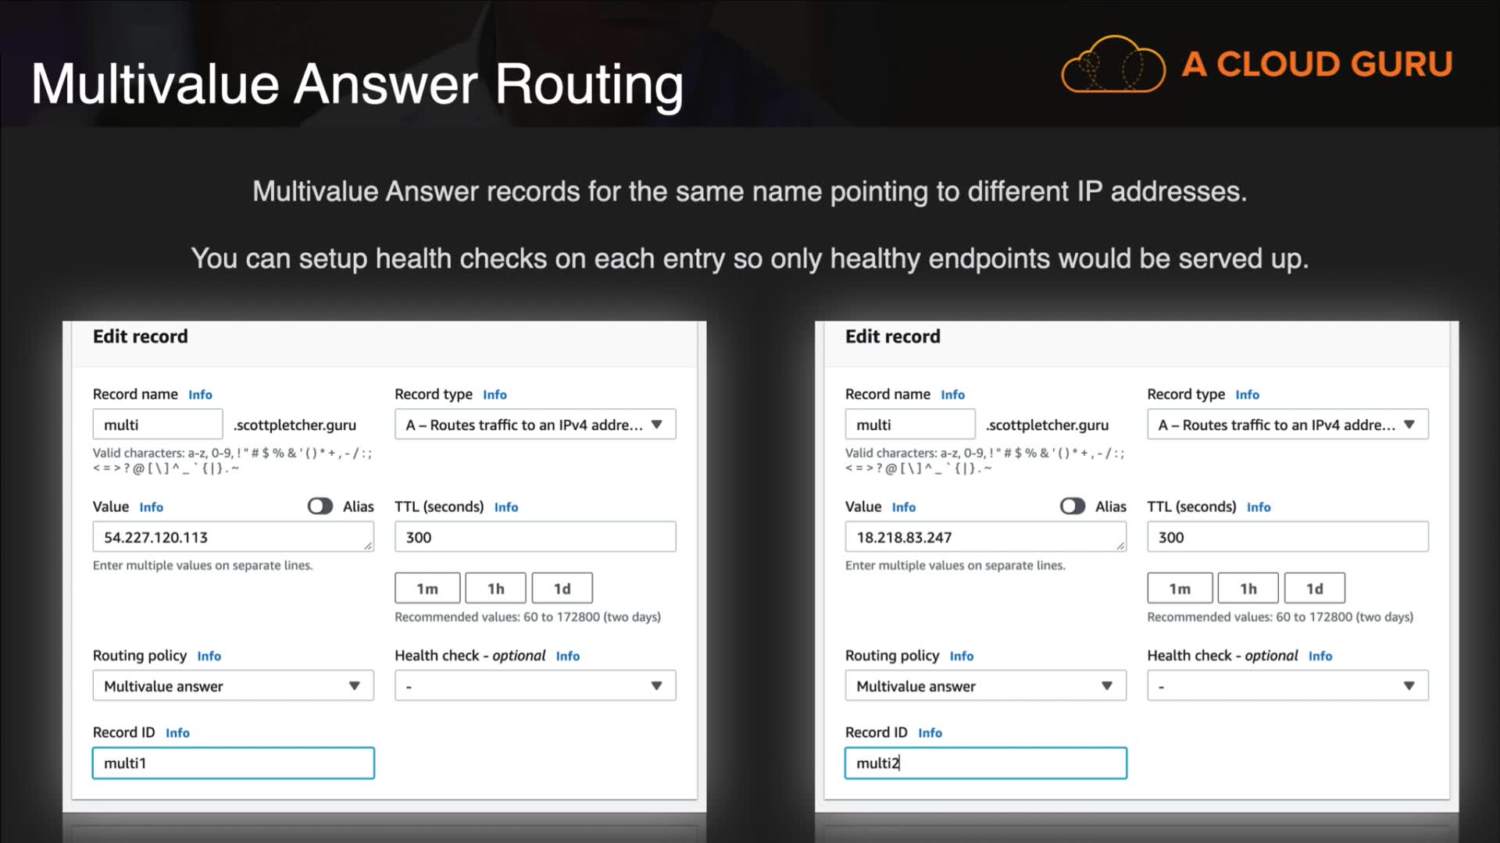Open Info link next to right Record ID
Image resolution: width=1500 pixels, height=843 pixels.
[x=930, y=733]
